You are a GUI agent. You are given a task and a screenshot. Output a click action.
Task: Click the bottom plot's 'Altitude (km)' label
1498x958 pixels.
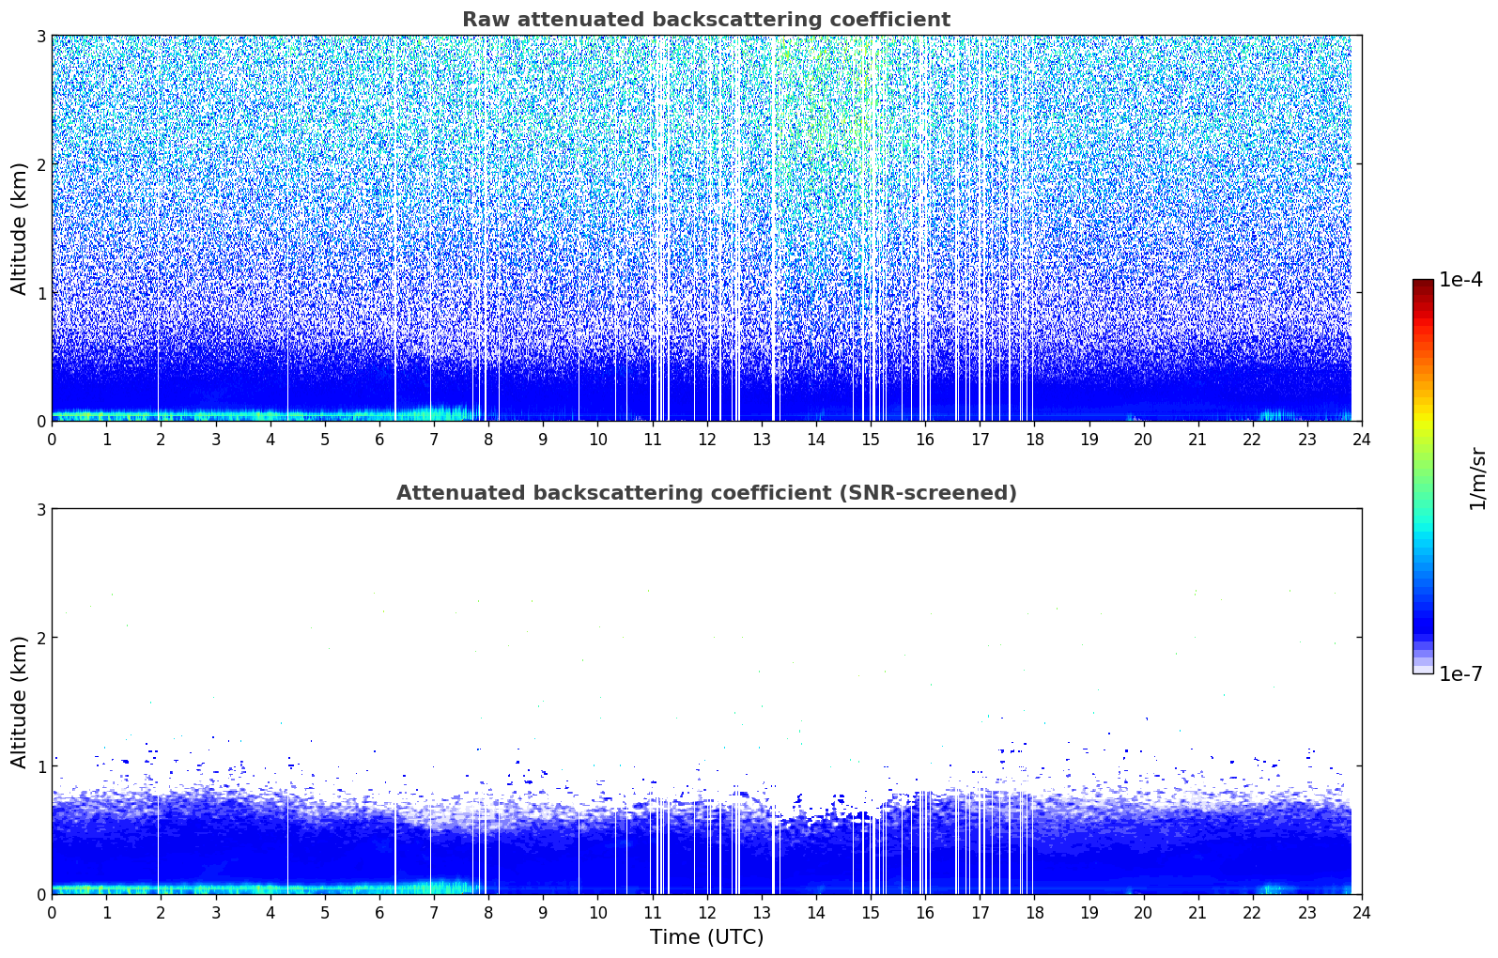click(19, 702)
